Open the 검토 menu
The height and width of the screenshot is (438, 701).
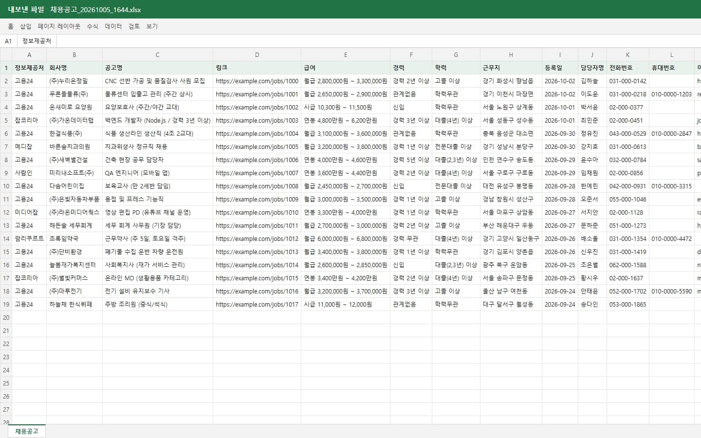(x=134, y=26)
